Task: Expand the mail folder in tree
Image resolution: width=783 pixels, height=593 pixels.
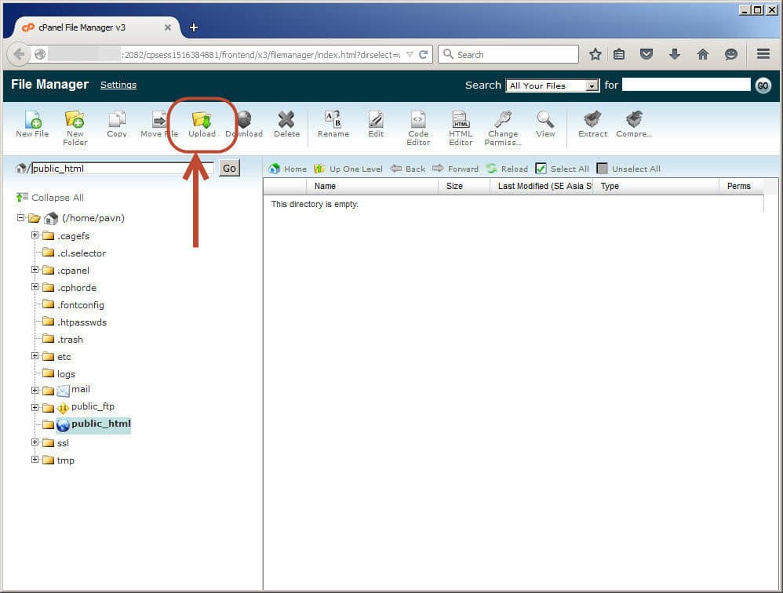Action: point(35,390)
